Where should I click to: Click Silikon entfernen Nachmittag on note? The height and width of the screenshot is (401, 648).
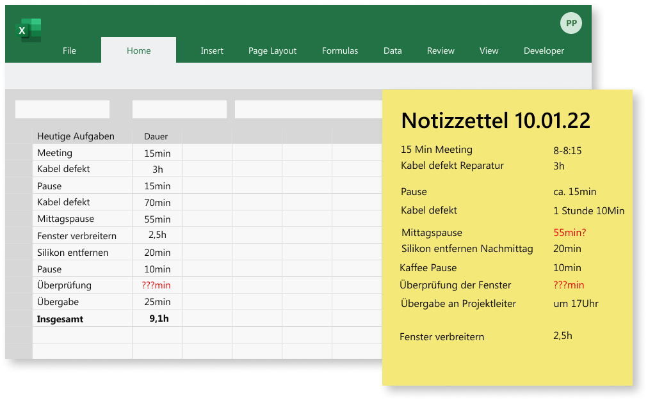tap(467, 249)
